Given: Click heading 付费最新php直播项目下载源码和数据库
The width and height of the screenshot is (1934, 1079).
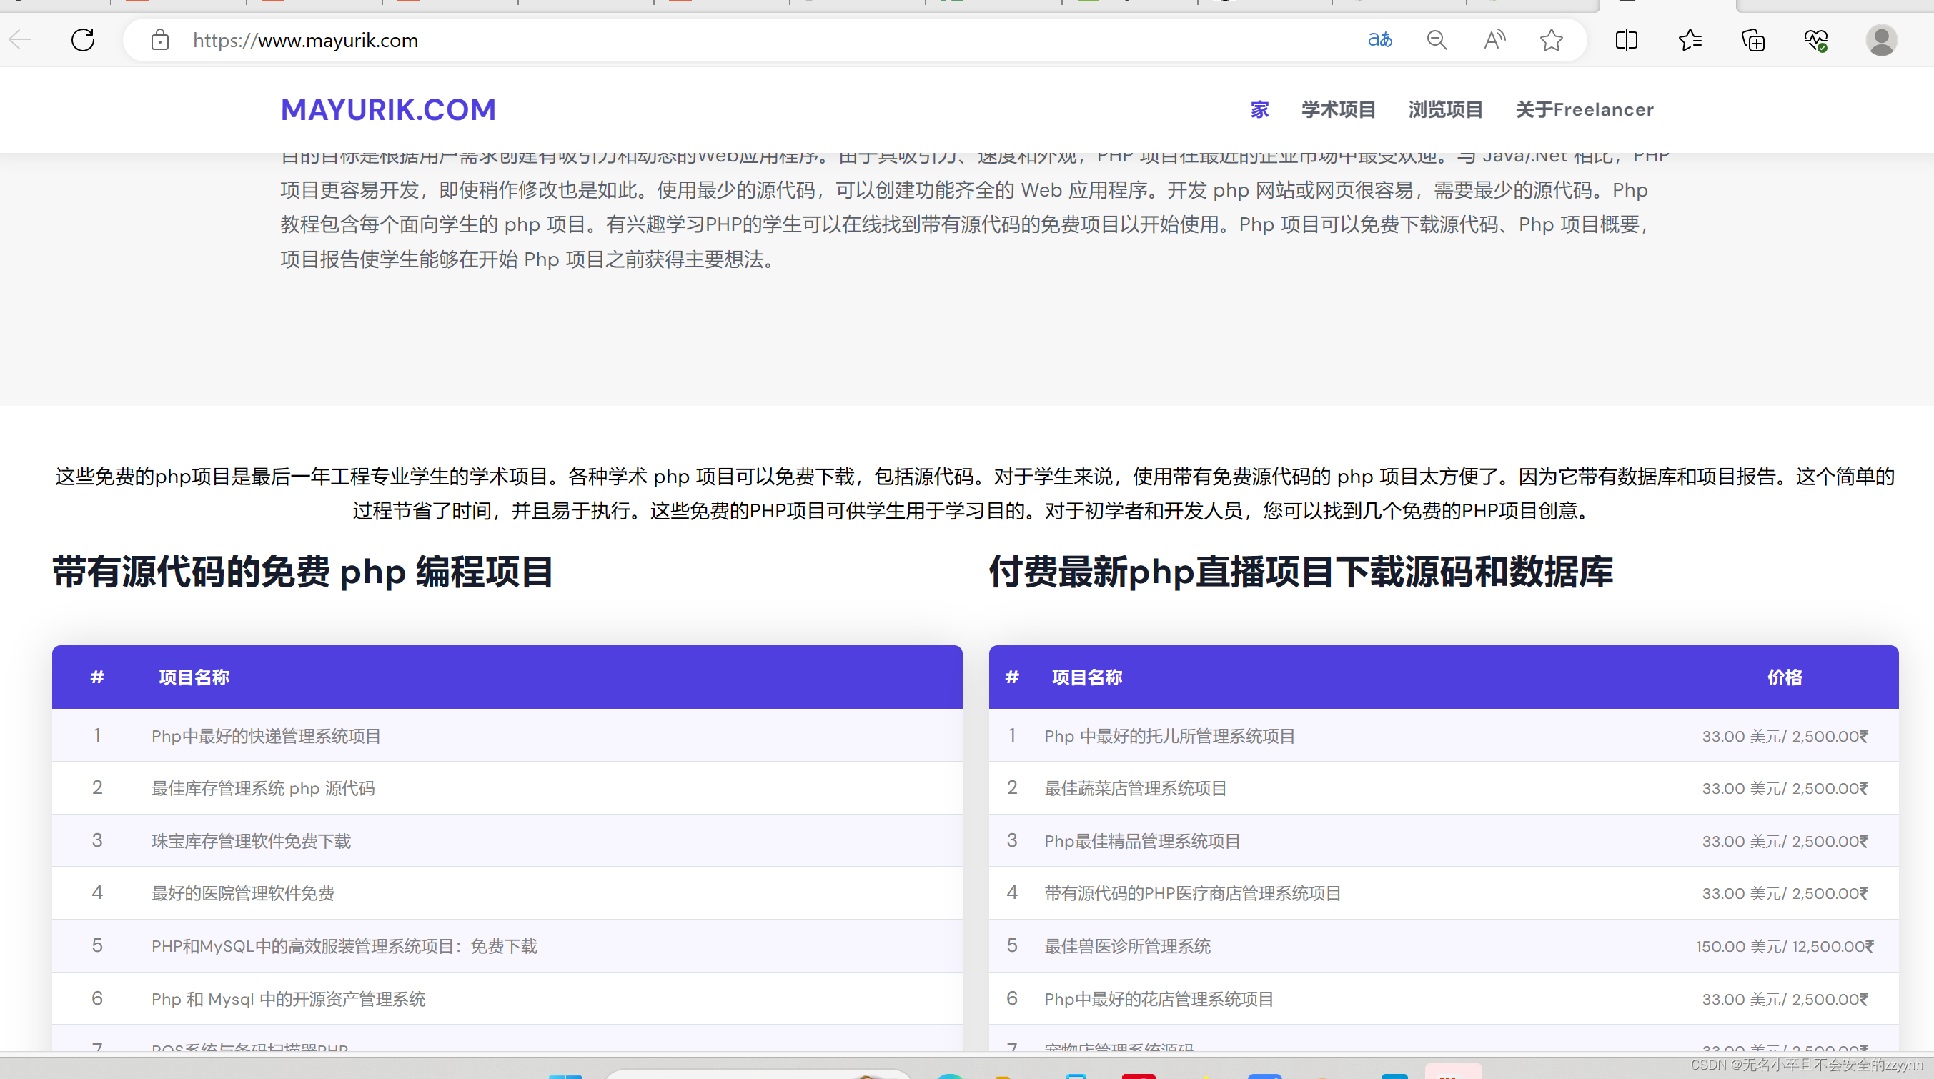Looking at the screenshot, I should click(x=1300, y=572).
